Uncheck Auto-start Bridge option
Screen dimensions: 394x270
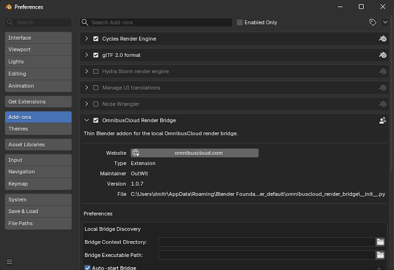87,268
